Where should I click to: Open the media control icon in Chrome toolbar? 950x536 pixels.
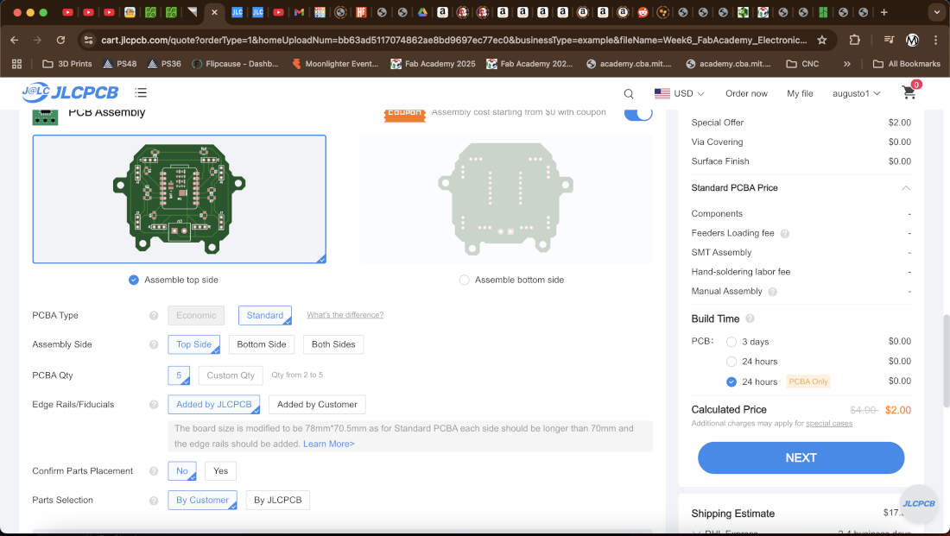[889, 40]
